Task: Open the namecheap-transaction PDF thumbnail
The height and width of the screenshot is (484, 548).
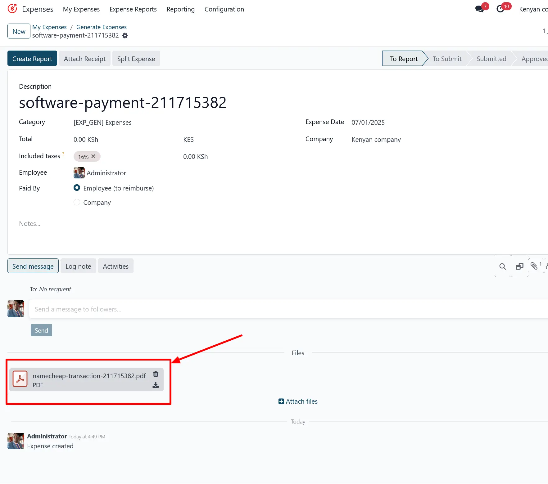Action: [x=20, y=379]
